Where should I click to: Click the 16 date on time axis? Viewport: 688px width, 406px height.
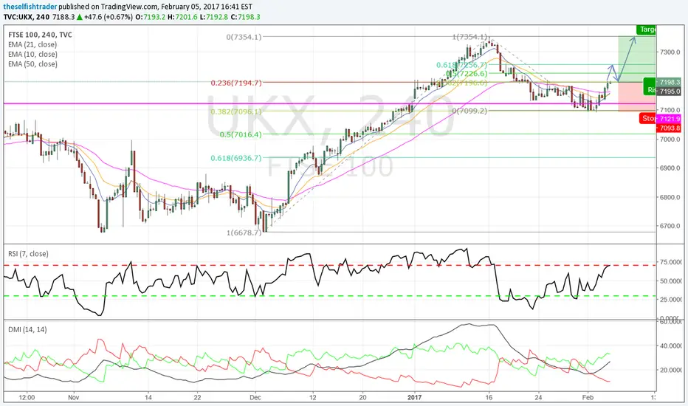[x=489, y=398]
